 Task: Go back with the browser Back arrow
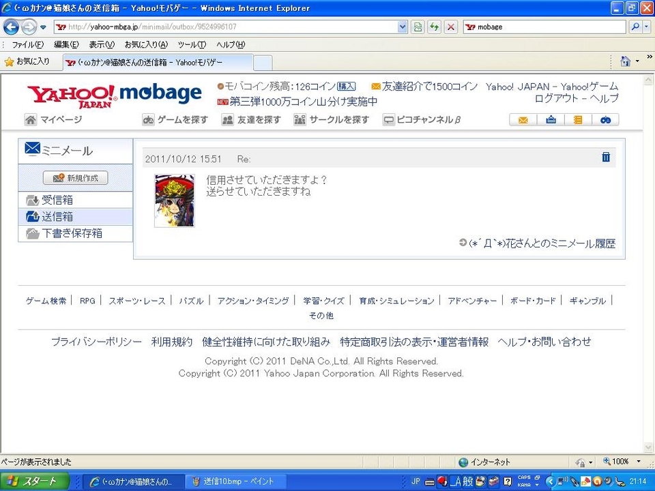point(12,27)
